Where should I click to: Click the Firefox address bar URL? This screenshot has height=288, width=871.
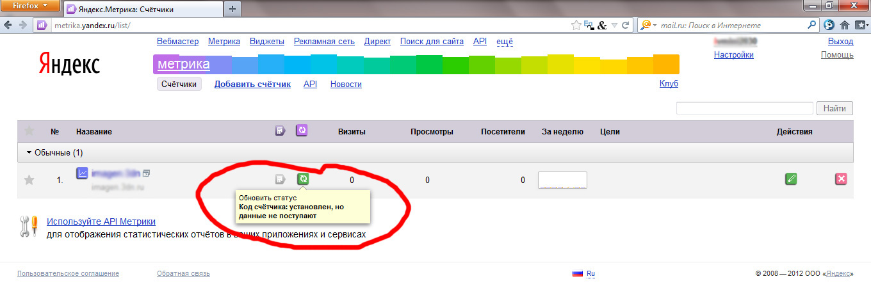tap(92, 25)
